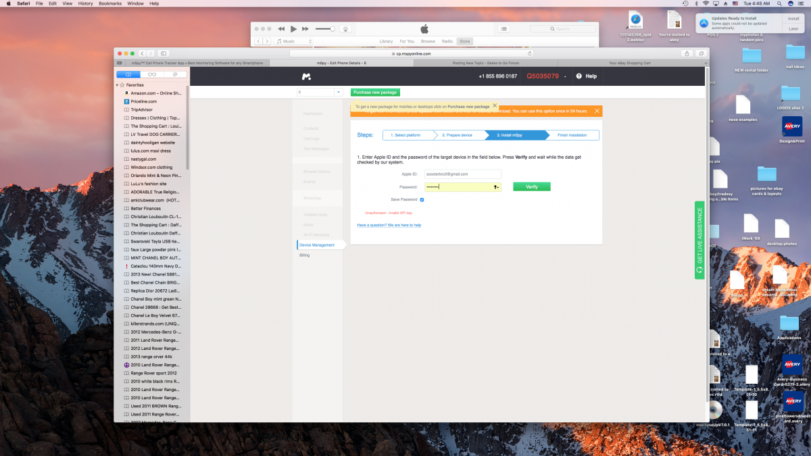Open AirPlay output in iTunes

pyautogui.click(x=345, y=29)
